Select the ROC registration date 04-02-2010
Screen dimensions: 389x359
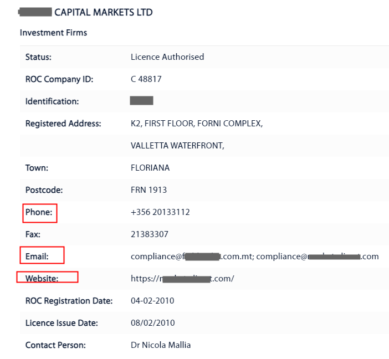coord(152,301)
